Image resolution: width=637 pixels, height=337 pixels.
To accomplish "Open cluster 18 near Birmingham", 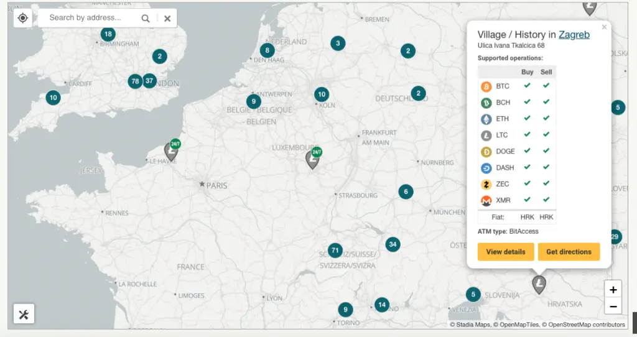I will click(x=108, y=34).
